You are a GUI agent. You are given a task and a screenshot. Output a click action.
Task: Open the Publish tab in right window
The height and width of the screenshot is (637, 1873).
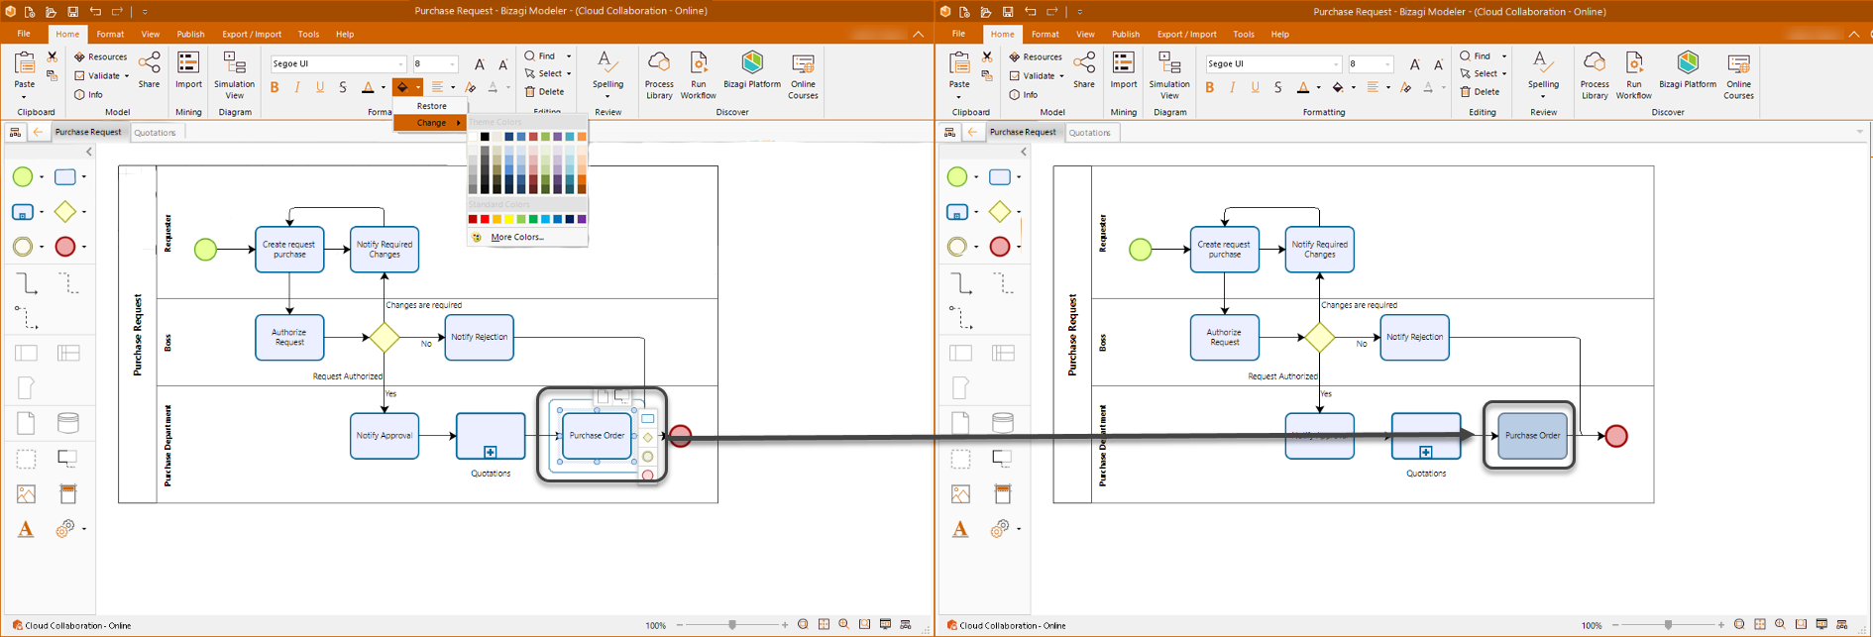[1126, 34]
